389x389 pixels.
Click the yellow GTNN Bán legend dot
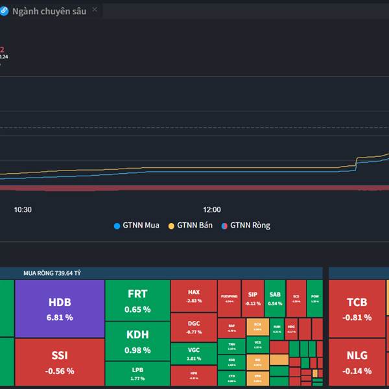pos(172,226)
